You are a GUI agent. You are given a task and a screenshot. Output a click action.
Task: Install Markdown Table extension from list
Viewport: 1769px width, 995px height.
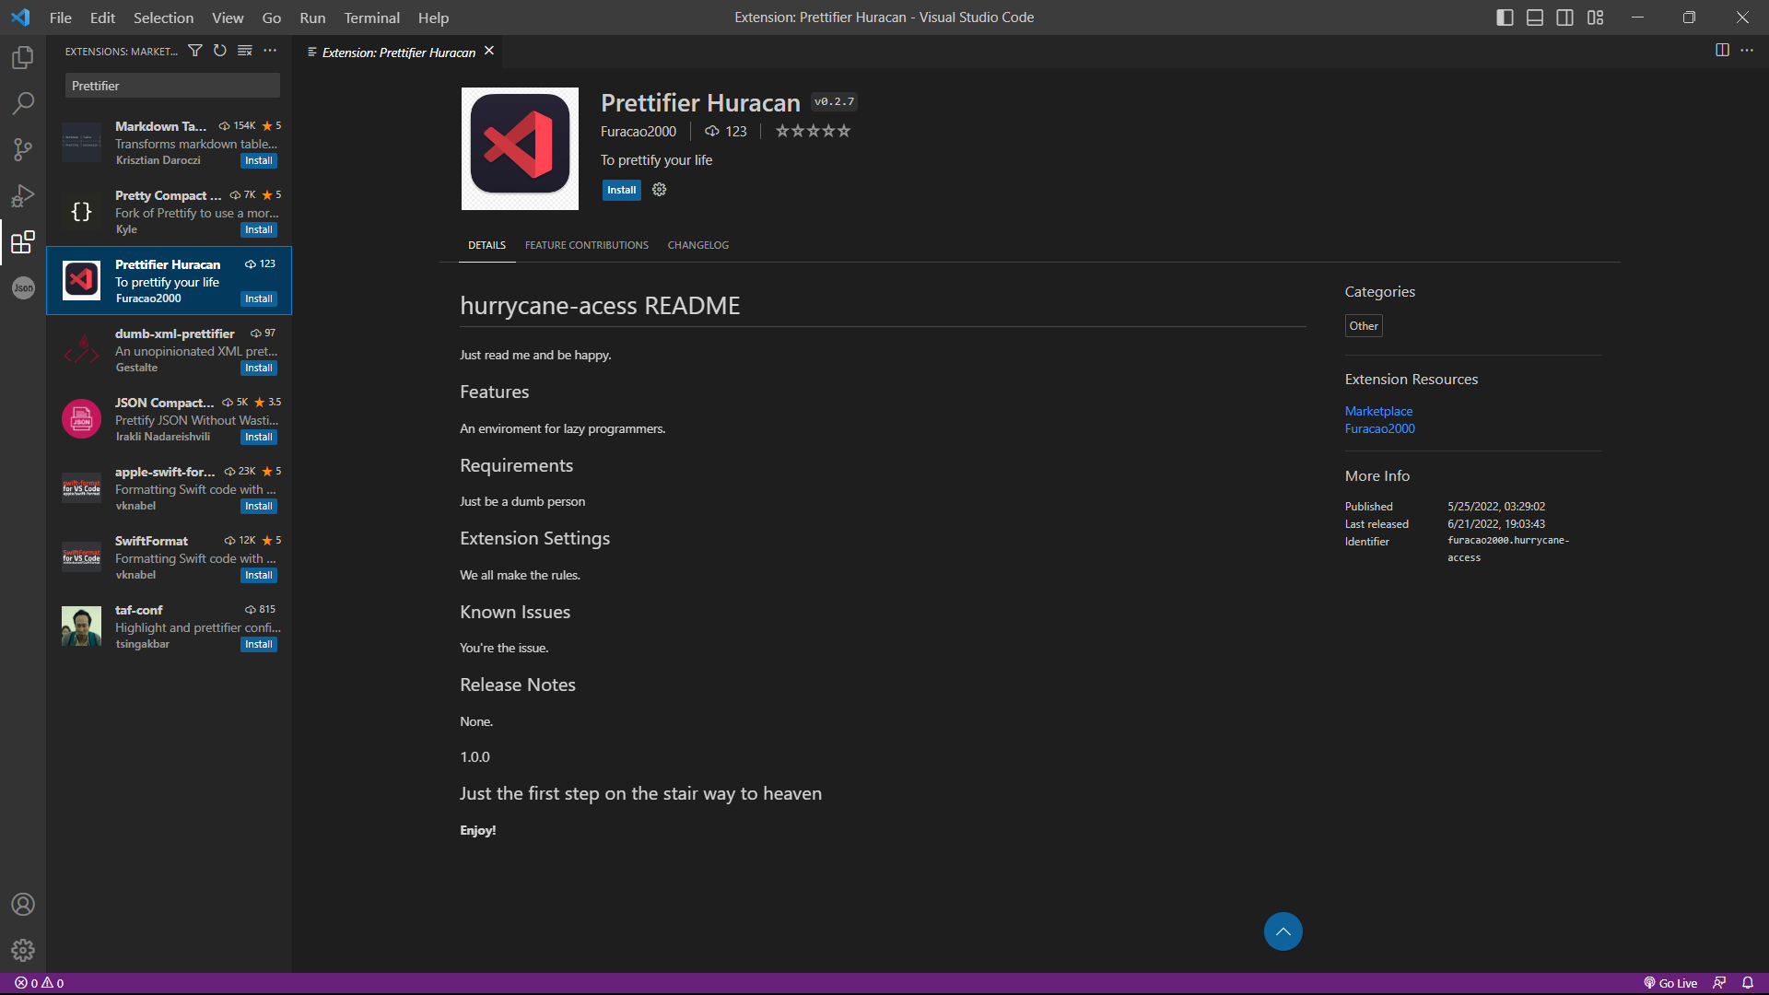(x=259, y=160)
